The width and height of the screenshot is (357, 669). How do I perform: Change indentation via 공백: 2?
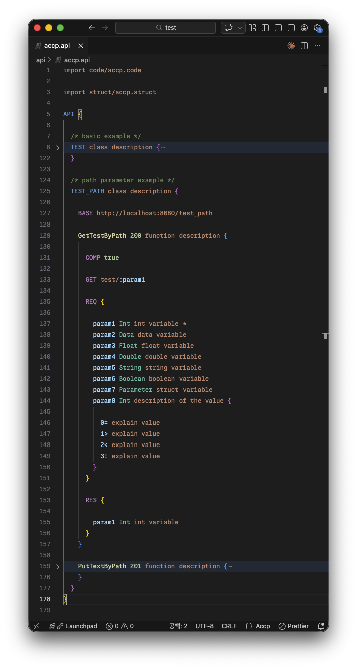178,626
